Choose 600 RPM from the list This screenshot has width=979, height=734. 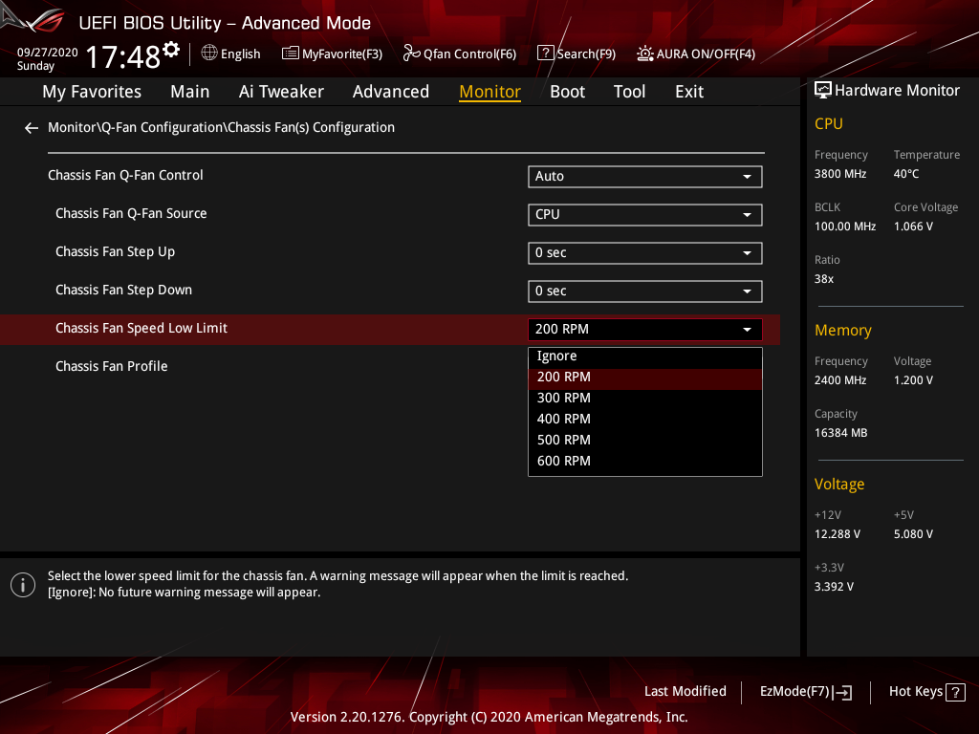pos(645,462)
